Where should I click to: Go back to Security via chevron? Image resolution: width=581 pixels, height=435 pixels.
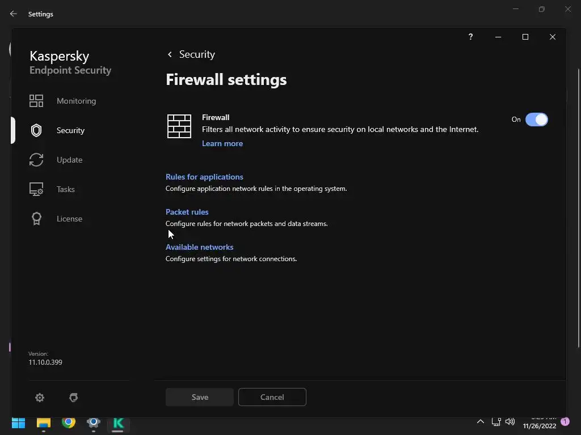[170, 54]
